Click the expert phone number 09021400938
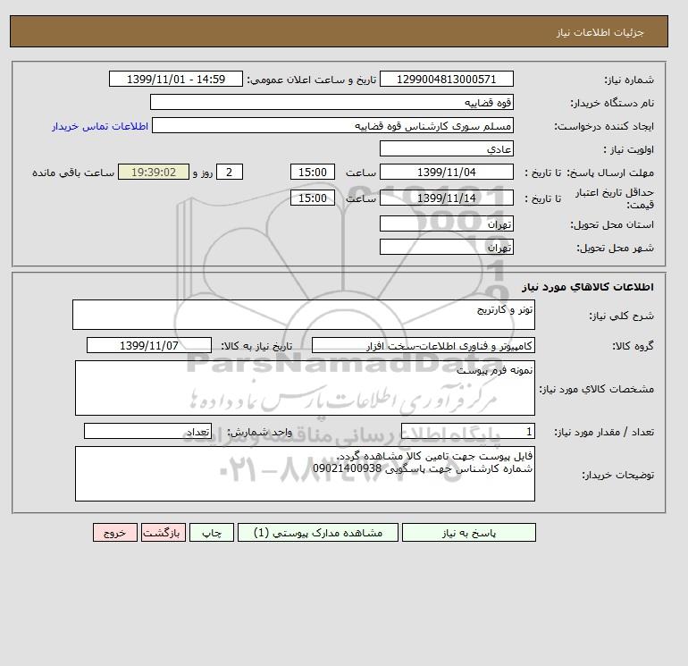 (x=347, y=468)
